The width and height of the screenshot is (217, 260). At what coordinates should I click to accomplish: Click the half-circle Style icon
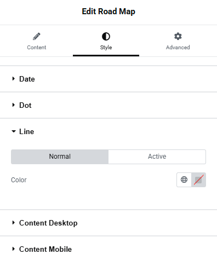(x=106, y=36)
